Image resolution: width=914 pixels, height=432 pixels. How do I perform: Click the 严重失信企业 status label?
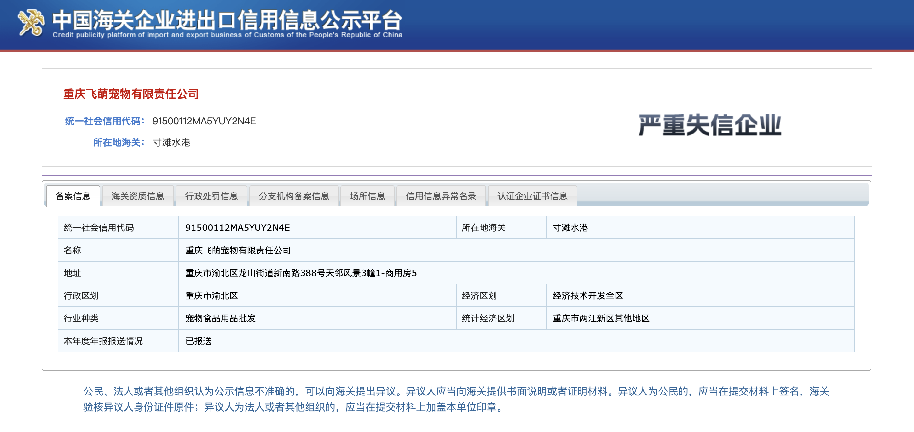click(710, 125)
